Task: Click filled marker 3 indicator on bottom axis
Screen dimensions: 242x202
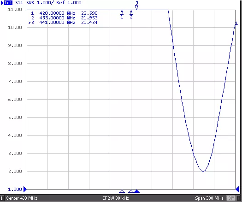Action: tap(137, 191)
